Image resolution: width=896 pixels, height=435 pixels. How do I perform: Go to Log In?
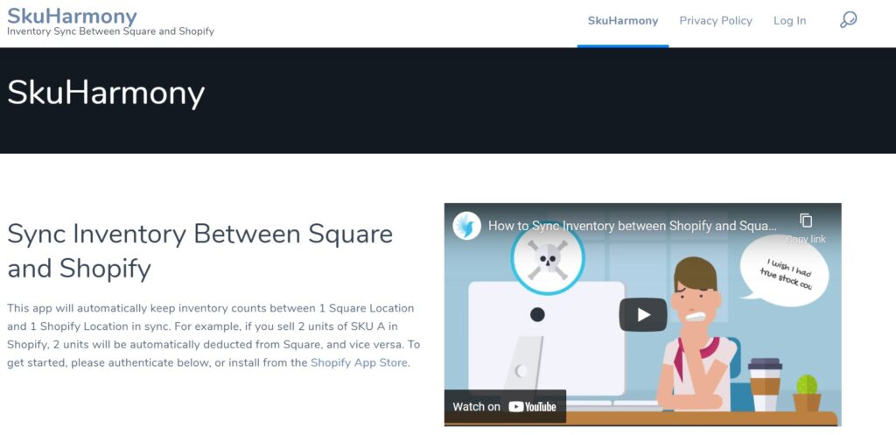click(x=790, y=21)
